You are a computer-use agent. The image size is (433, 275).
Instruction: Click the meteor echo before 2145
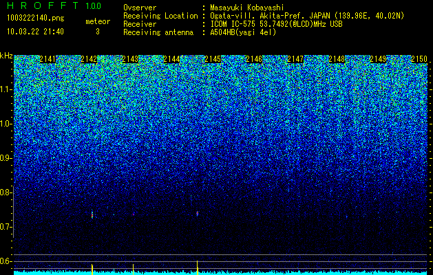pos(198,214)
